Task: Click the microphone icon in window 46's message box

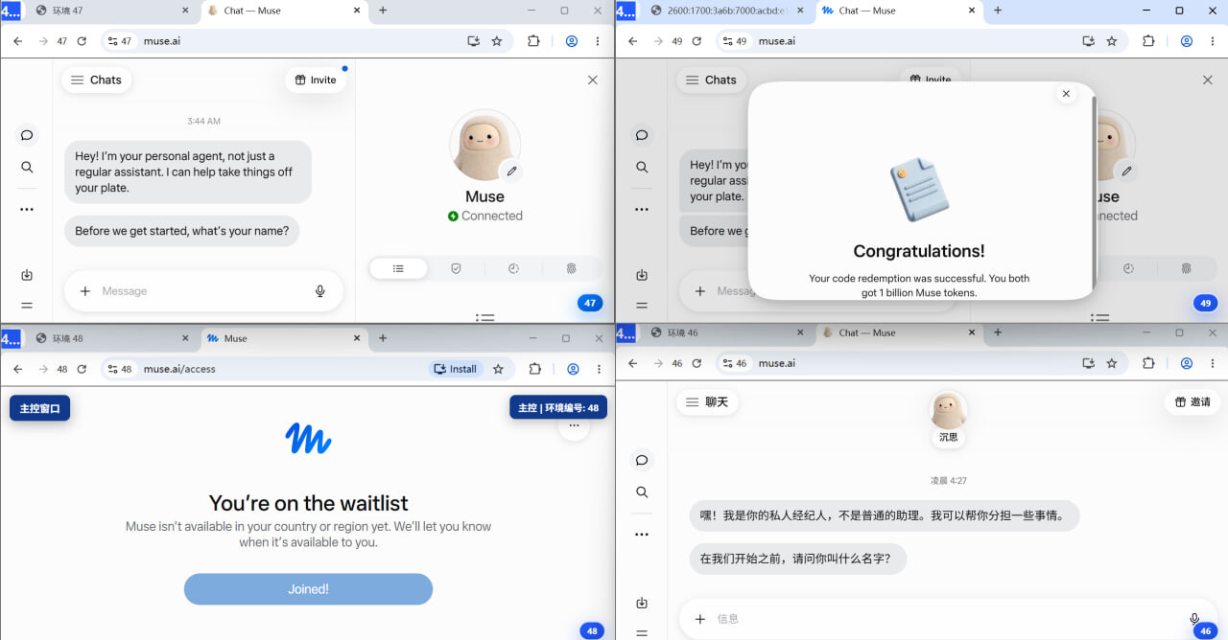Action: (x=1194, y=619)
